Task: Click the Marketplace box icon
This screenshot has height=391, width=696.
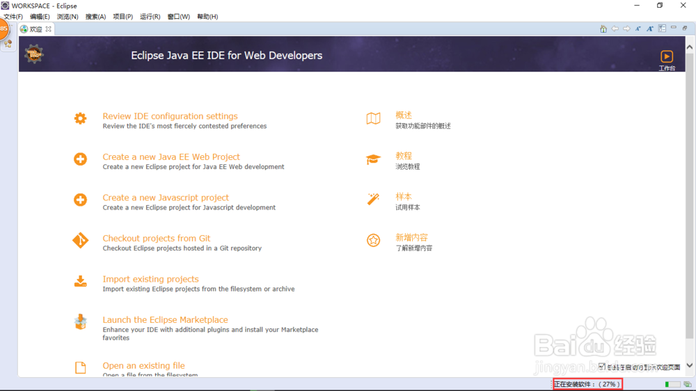Action: click(x=80, y=321)
